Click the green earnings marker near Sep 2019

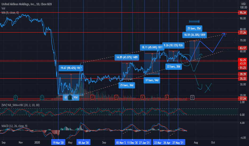[15, 97]
